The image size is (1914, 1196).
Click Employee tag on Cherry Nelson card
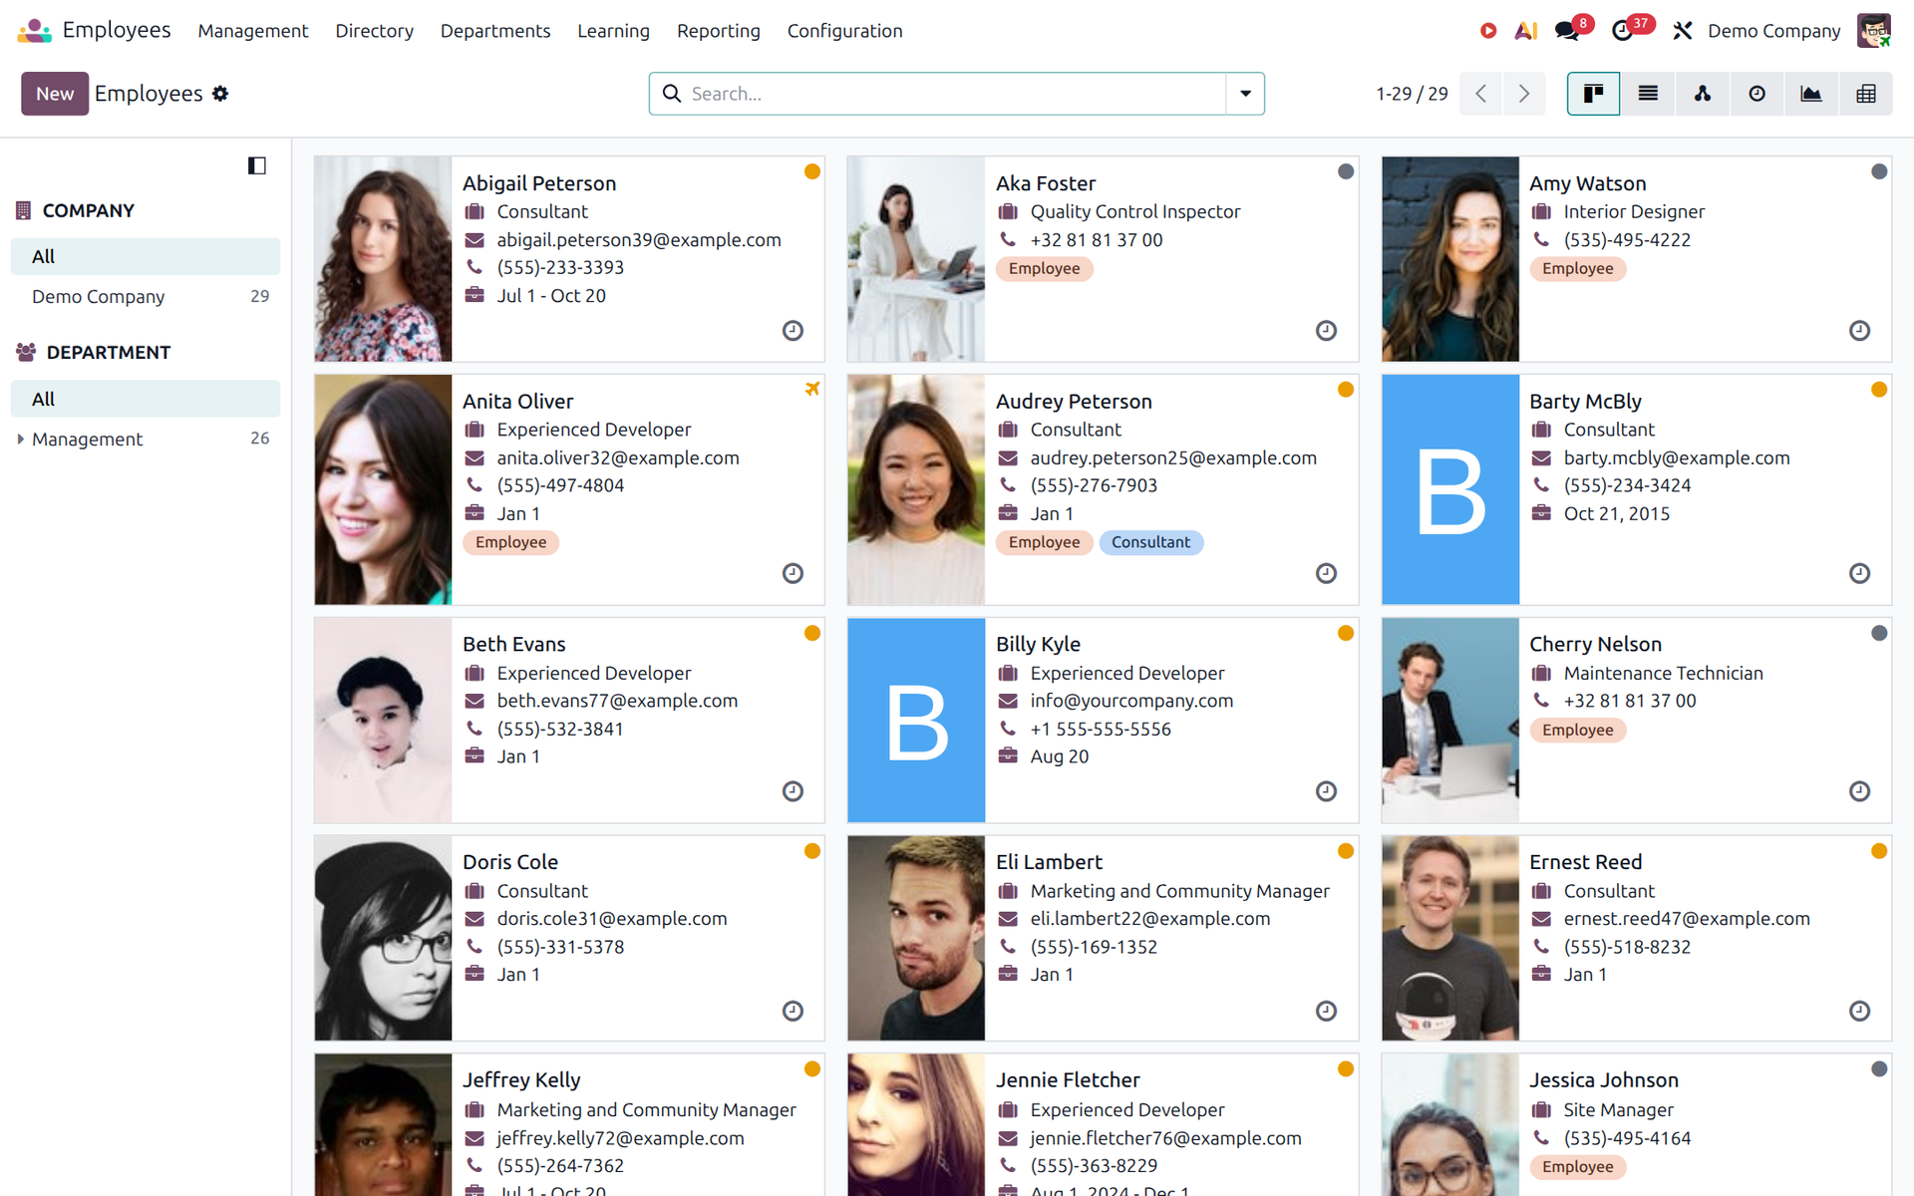1577,730
